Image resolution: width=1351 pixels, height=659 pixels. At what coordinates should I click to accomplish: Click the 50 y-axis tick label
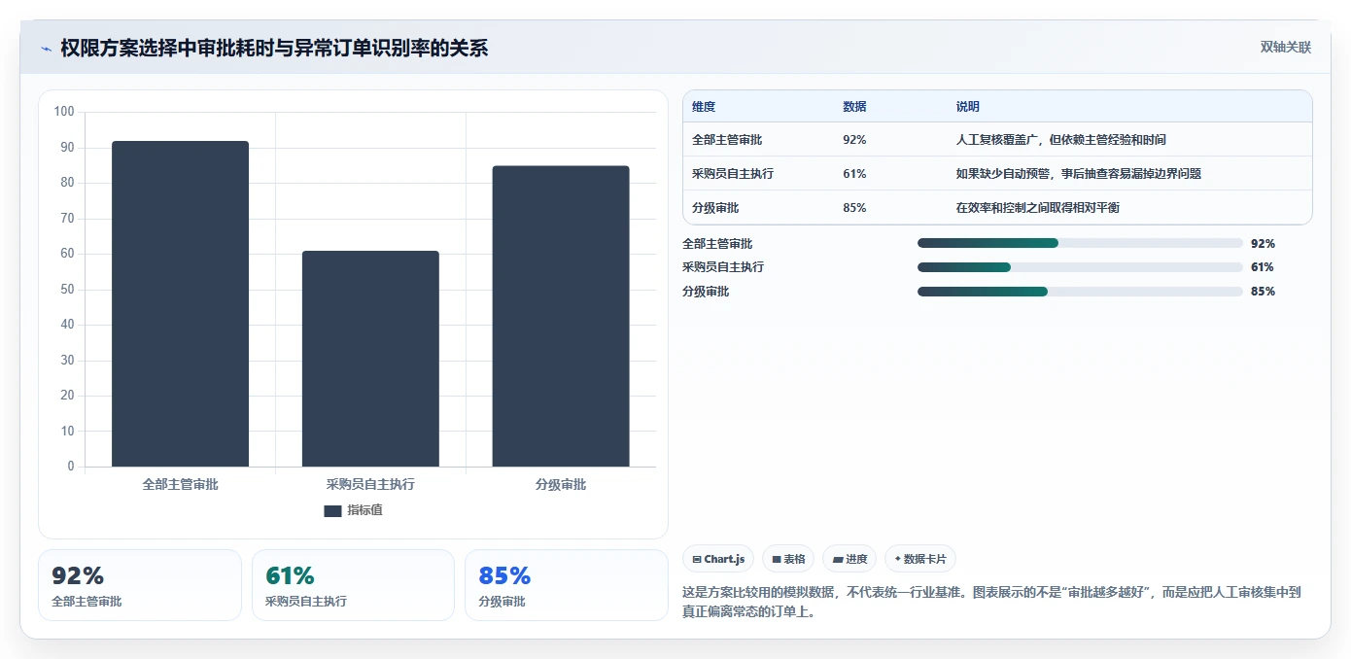tap(67, 290)
